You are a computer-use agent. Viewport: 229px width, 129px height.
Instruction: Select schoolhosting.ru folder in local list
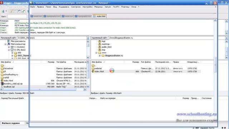(x=11, y=75)
